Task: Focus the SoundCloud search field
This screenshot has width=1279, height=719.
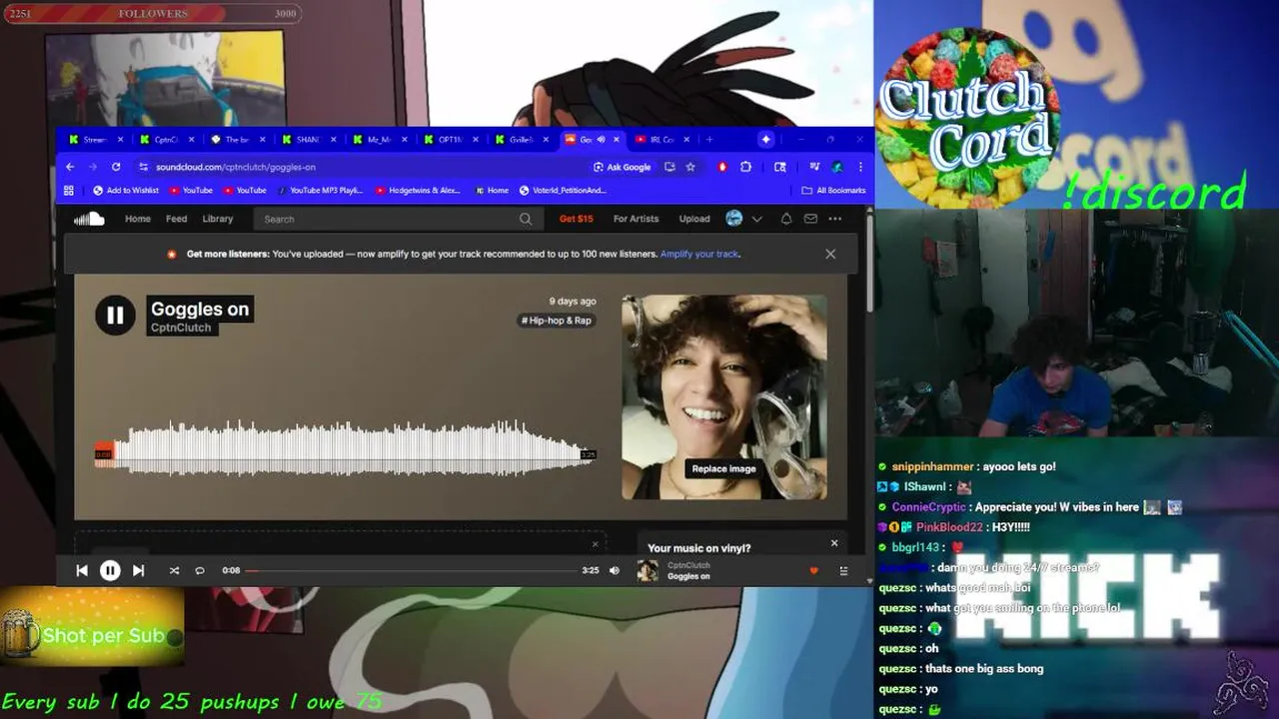Action: 397,219
